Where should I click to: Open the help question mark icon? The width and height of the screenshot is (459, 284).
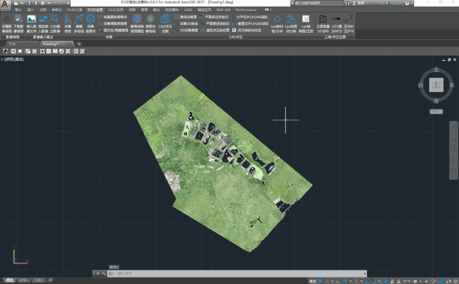[407, 3]
